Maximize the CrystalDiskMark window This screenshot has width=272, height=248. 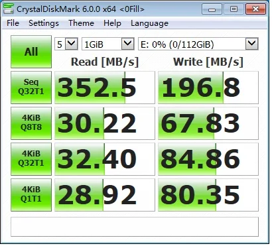pos(234,9)
